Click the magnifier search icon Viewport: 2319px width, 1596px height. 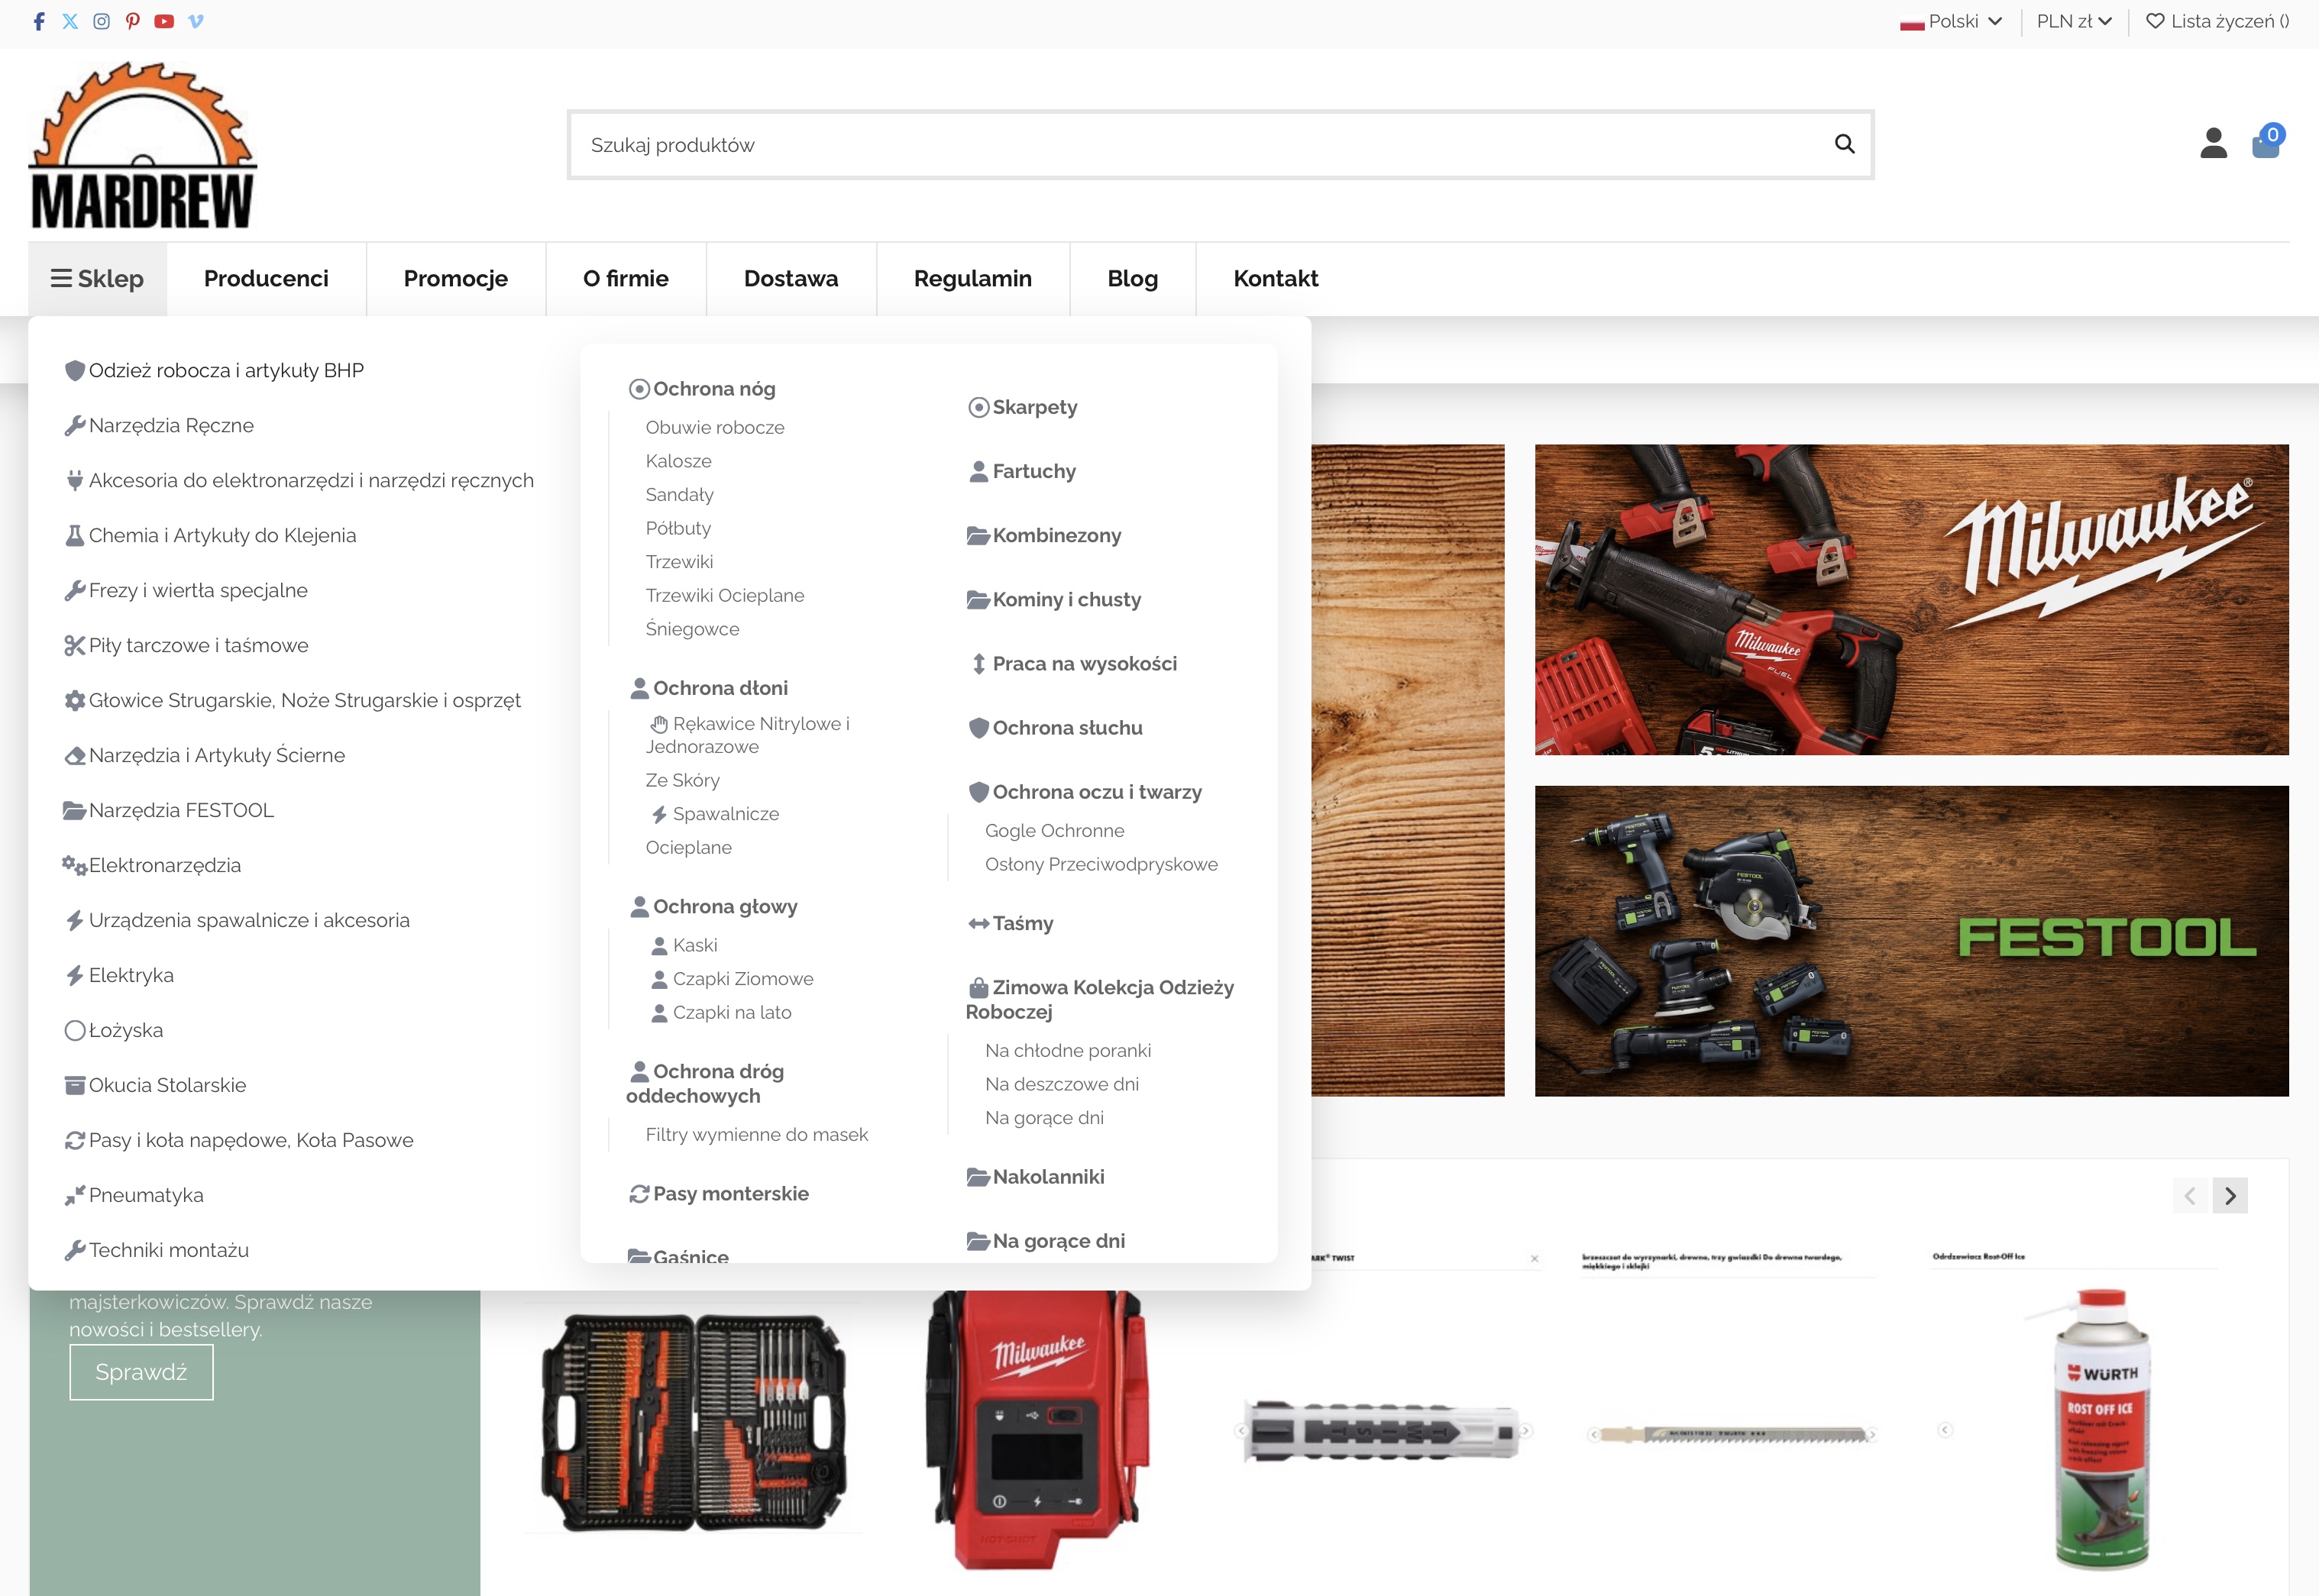[1845, 144]
